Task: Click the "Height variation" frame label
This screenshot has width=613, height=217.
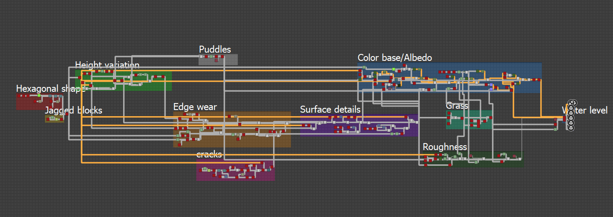Action: [x=107, y=65]
